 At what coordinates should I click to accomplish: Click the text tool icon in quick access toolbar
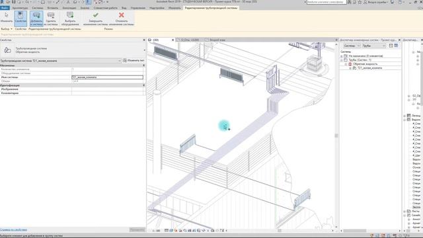(x=68, y=2)
